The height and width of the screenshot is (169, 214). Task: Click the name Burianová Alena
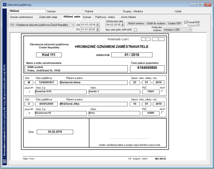pos(94,83)
